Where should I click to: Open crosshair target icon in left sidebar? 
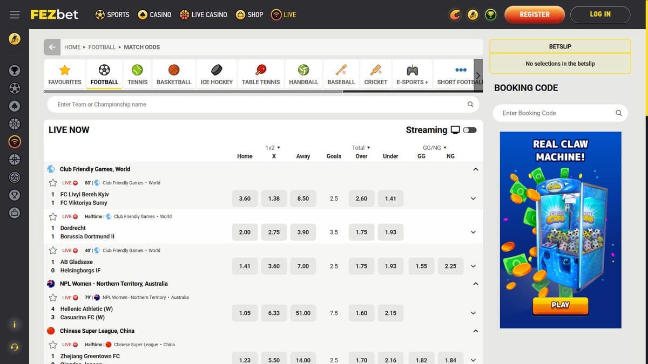[x=15, y=159]
